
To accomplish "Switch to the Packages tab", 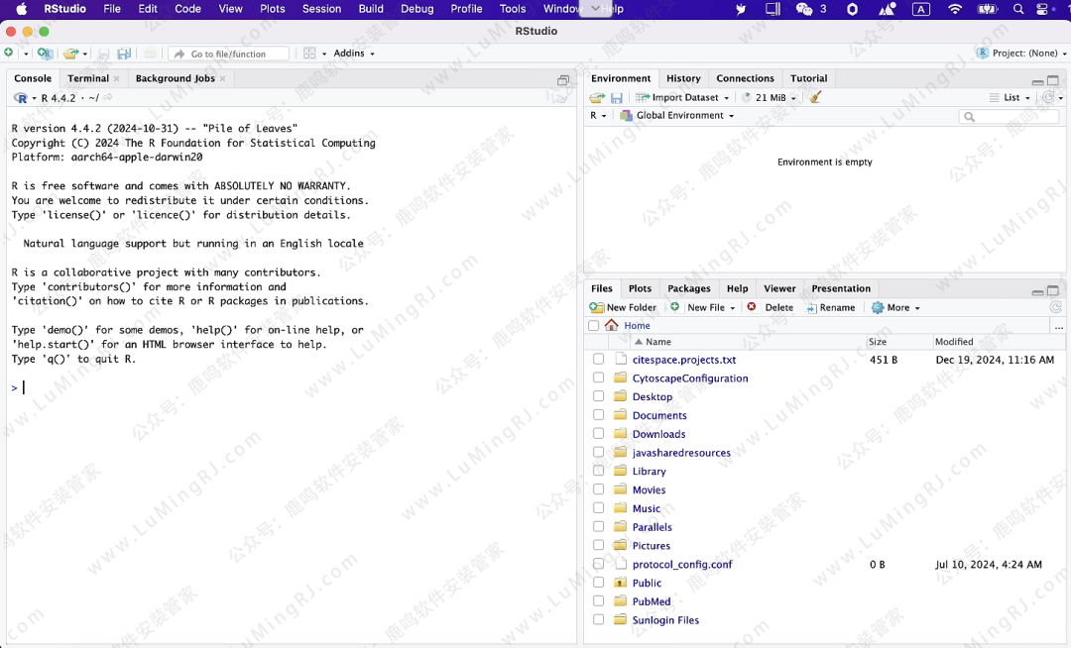I will click(x=688, y=288).
